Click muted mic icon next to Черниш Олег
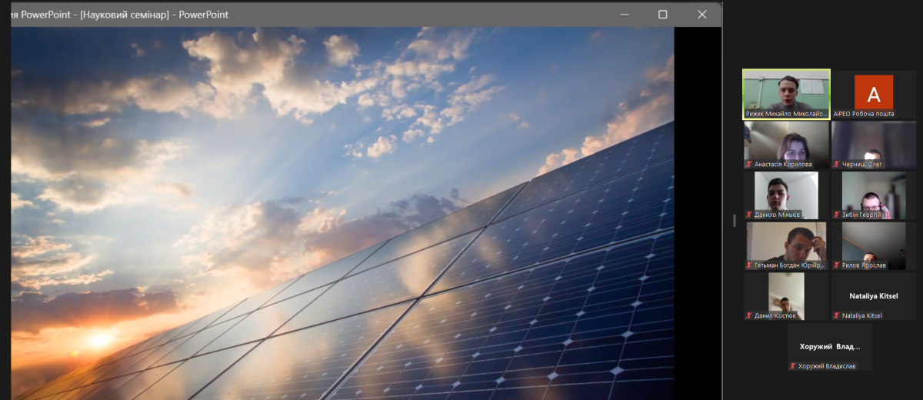 click(836, 165)
